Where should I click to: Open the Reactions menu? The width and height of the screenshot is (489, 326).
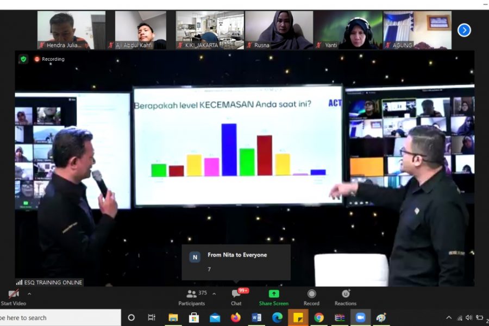tap(345, 297)
